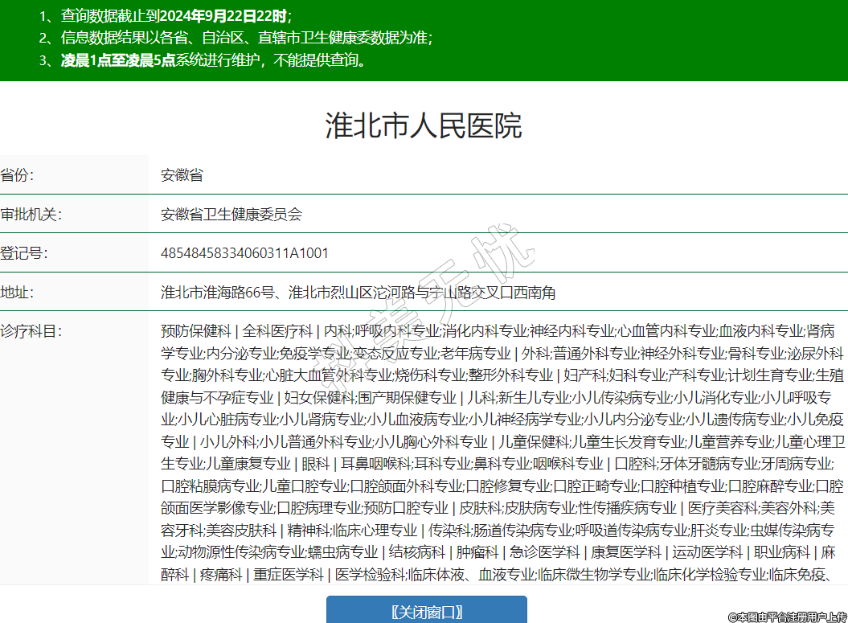Select the 安徽省 province value

[x=182, y=175]
